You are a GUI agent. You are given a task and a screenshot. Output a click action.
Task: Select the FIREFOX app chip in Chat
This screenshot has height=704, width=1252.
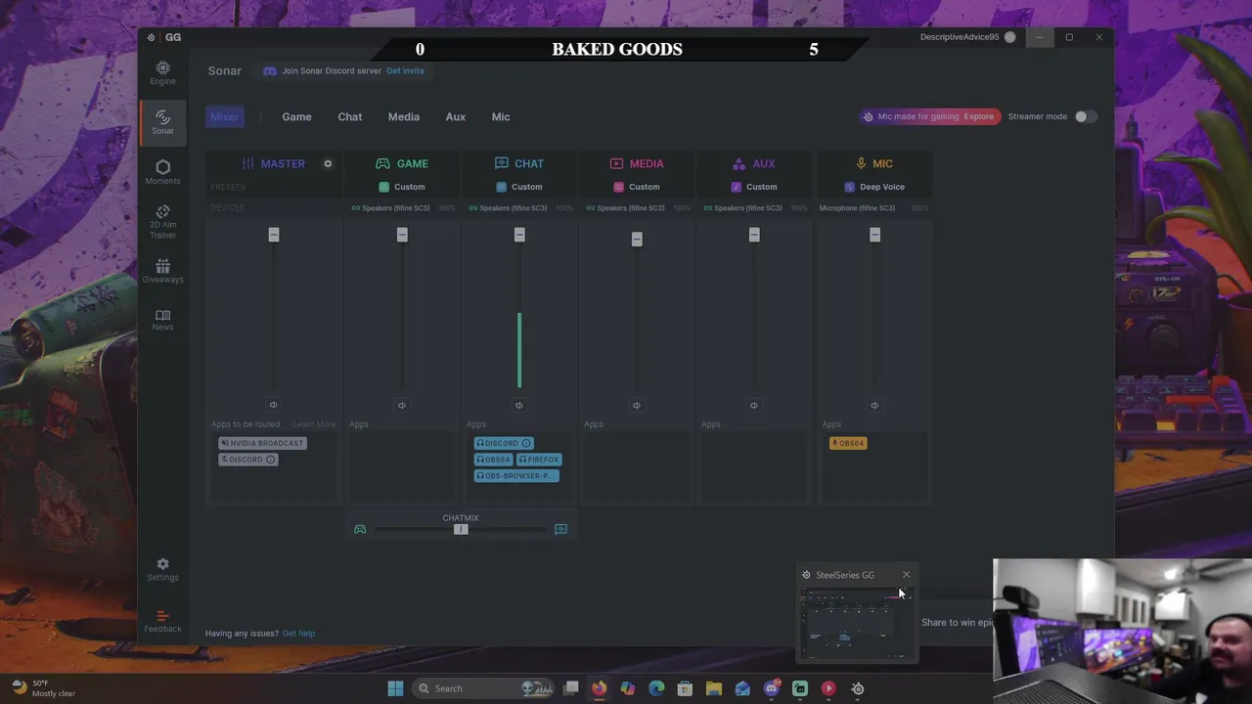(x=538, y=460)
